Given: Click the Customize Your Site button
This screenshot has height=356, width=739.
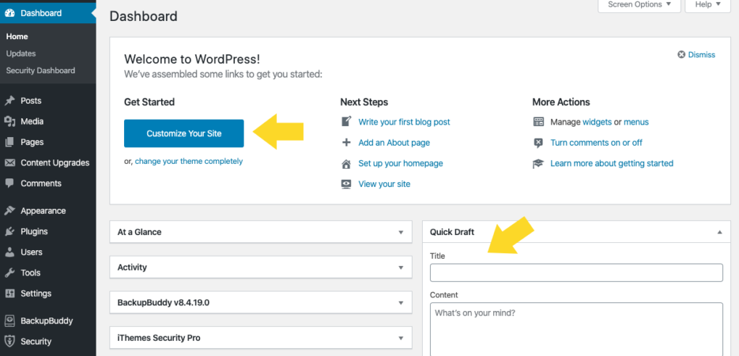Looking at the screenshot, I should tap(183, 133).
